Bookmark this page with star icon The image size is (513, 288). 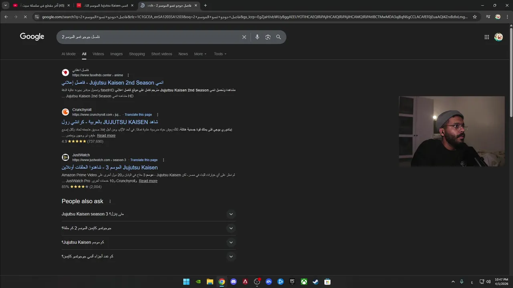pyautogui.click(x=475, y=17)
